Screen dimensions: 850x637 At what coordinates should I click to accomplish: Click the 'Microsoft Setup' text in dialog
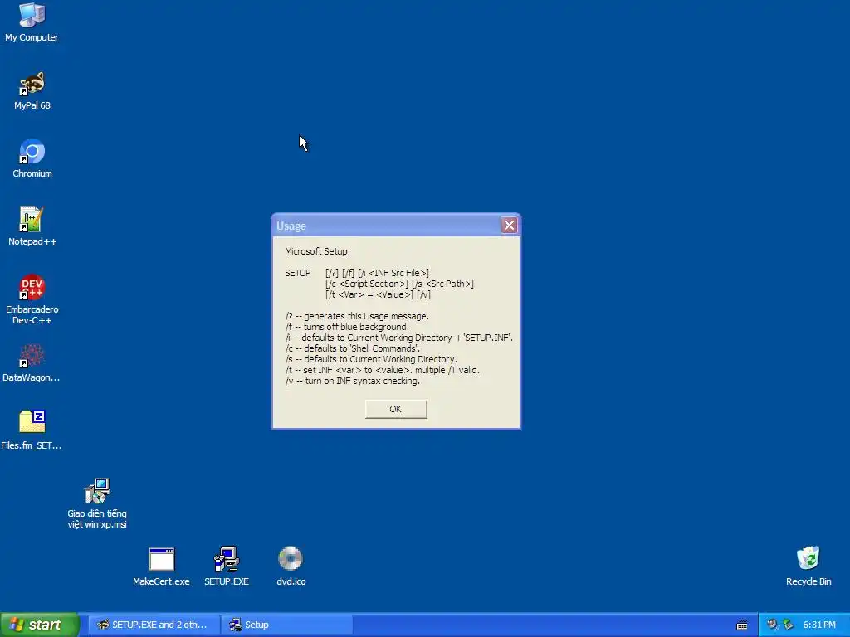tap(316, 251)
